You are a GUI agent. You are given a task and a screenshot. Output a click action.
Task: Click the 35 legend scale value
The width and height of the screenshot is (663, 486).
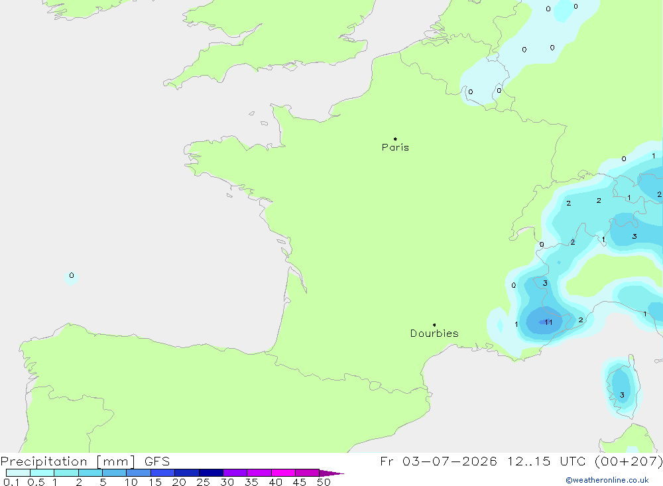[251, 482]
